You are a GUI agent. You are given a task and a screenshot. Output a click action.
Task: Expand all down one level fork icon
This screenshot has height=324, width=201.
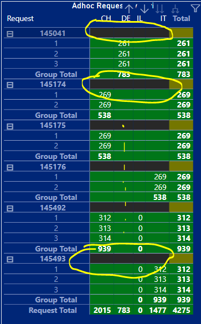(x=175, y=9)
